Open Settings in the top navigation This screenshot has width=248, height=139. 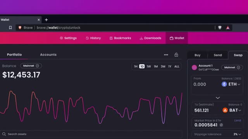tap(68, 38)
